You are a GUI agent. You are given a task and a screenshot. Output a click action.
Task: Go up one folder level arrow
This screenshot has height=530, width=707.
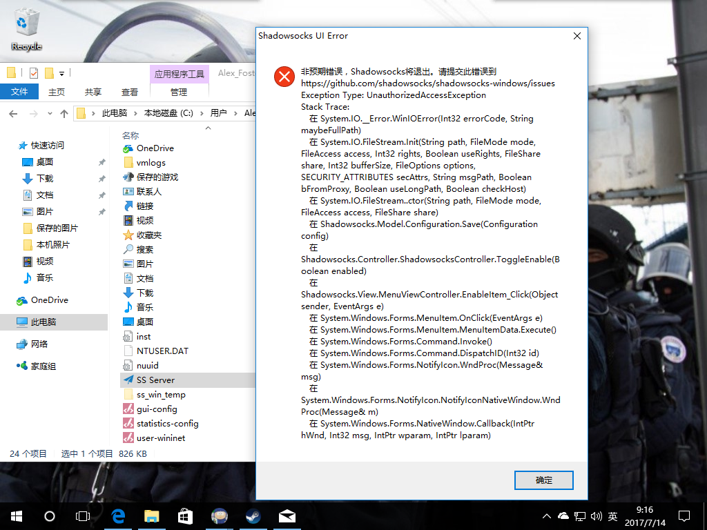click(x=64, y=114)
